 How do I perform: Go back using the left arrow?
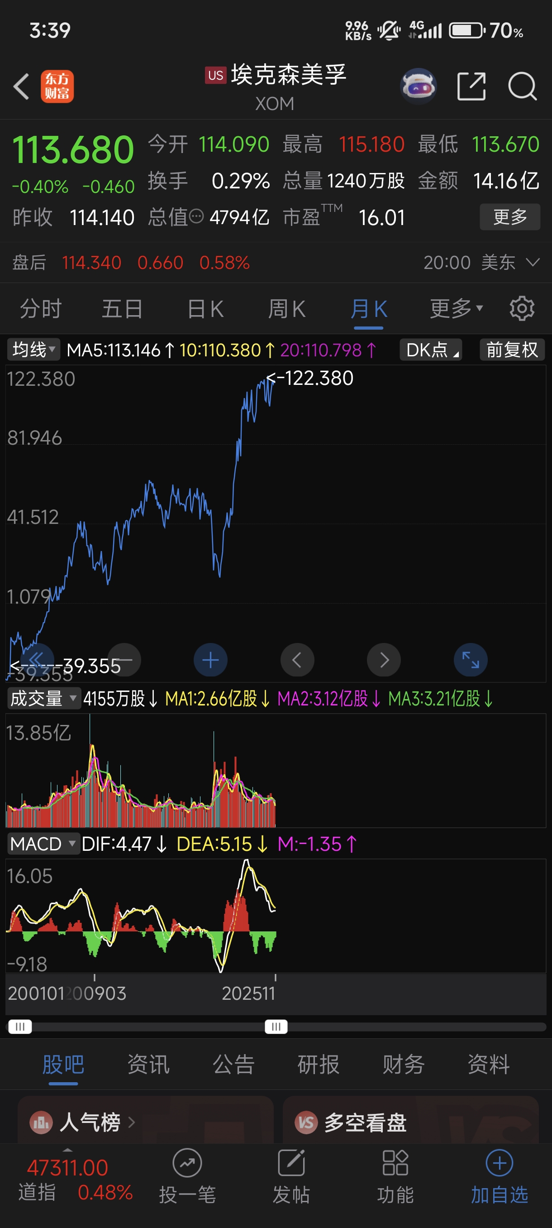[21, 86]
